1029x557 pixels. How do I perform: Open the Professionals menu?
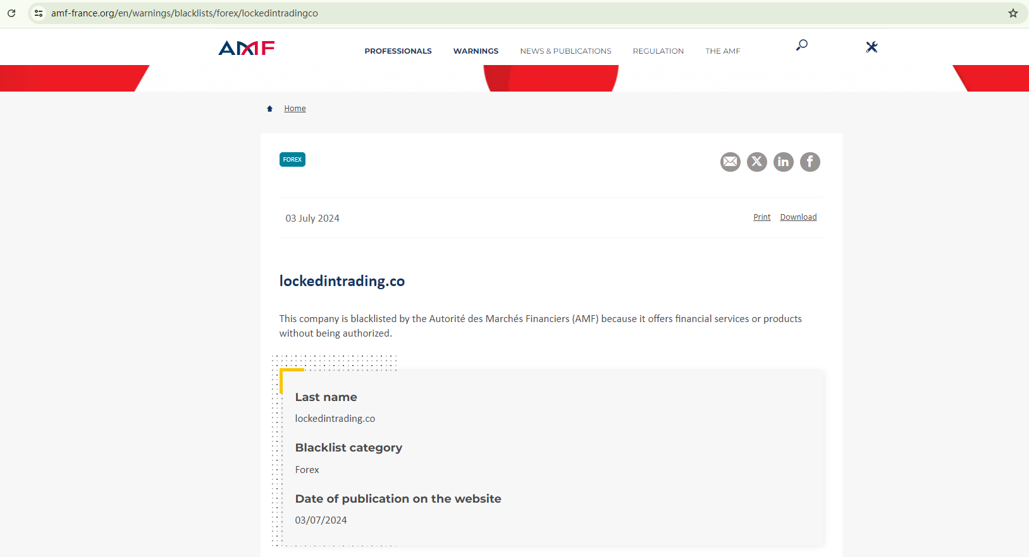tap(398, 51)
